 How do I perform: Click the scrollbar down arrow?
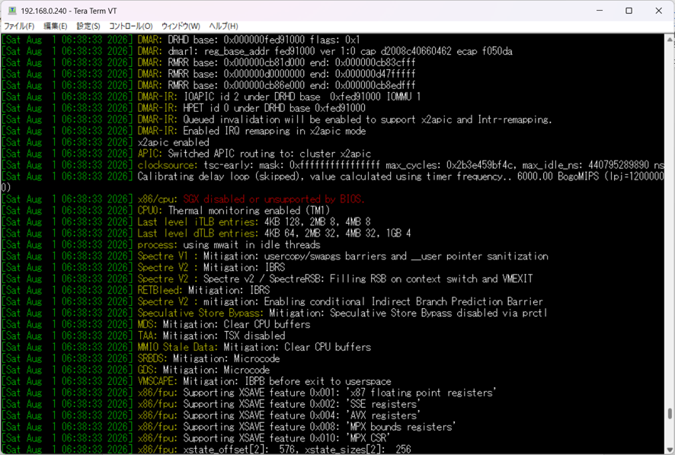(x=670, y=449)
